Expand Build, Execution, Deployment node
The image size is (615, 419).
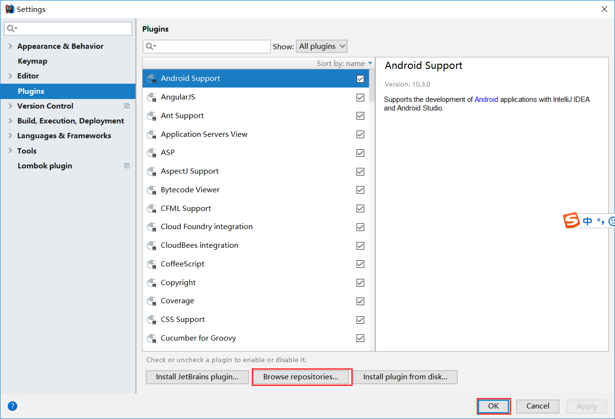click(11, 121)
